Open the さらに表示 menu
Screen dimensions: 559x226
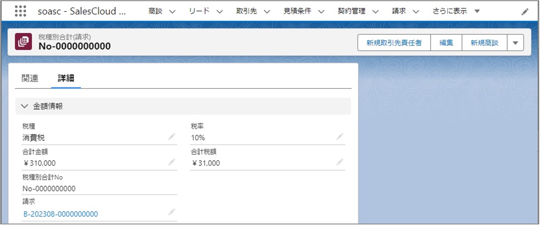(x=456, y=11)
